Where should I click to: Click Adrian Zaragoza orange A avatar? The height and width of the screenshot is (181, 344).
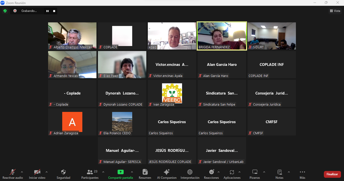coord(72,122)
